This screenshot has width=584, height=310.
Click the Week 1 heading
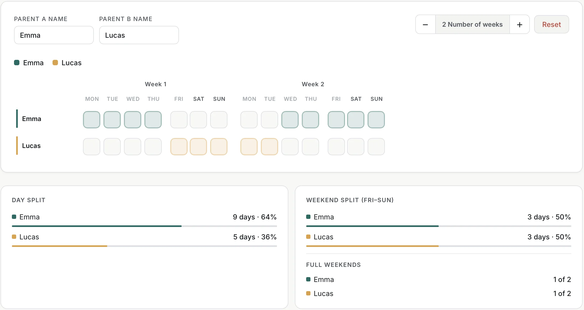[156, 84]
